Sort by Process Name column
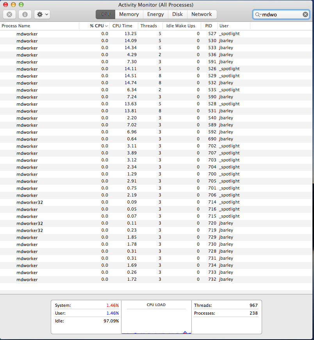Viewport: 314px width, 340px height. [39, 26]
